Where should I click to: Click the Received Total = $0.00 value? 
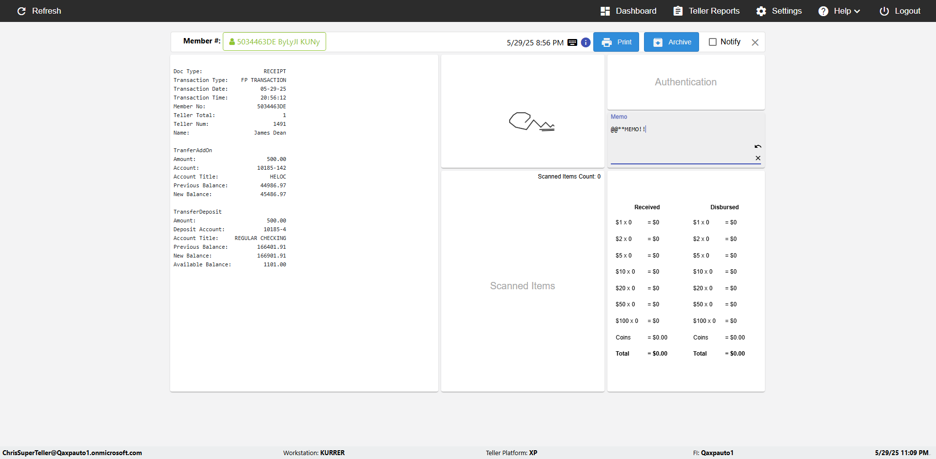coord(657,354)
